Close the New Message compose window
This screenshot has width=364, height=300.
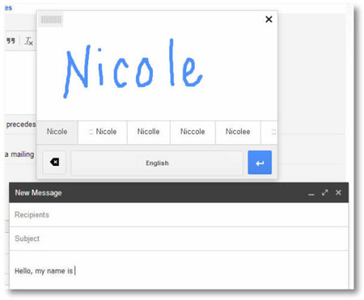tap(338, 192)
